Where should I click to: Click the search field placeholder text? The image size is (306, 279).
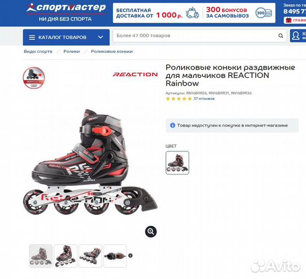(143, 36)
